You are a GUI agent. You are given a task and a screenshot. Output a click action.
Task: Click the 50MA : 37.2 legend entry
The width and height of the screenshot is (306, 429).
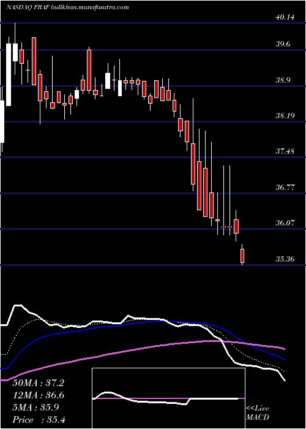coord(38,383)
